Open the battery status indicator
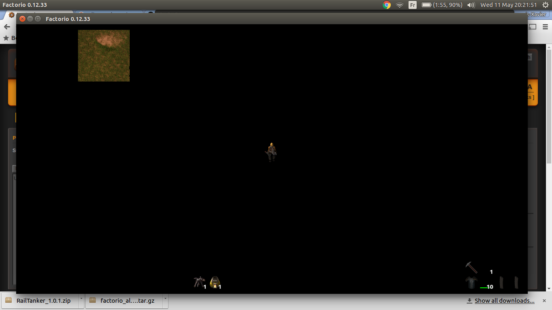This screenshot has width=552, height=310. pyautogui.click(x=442, y=5)
